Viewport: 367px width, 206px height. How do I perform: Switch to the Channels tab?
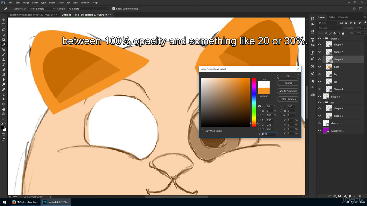[343, 17]
